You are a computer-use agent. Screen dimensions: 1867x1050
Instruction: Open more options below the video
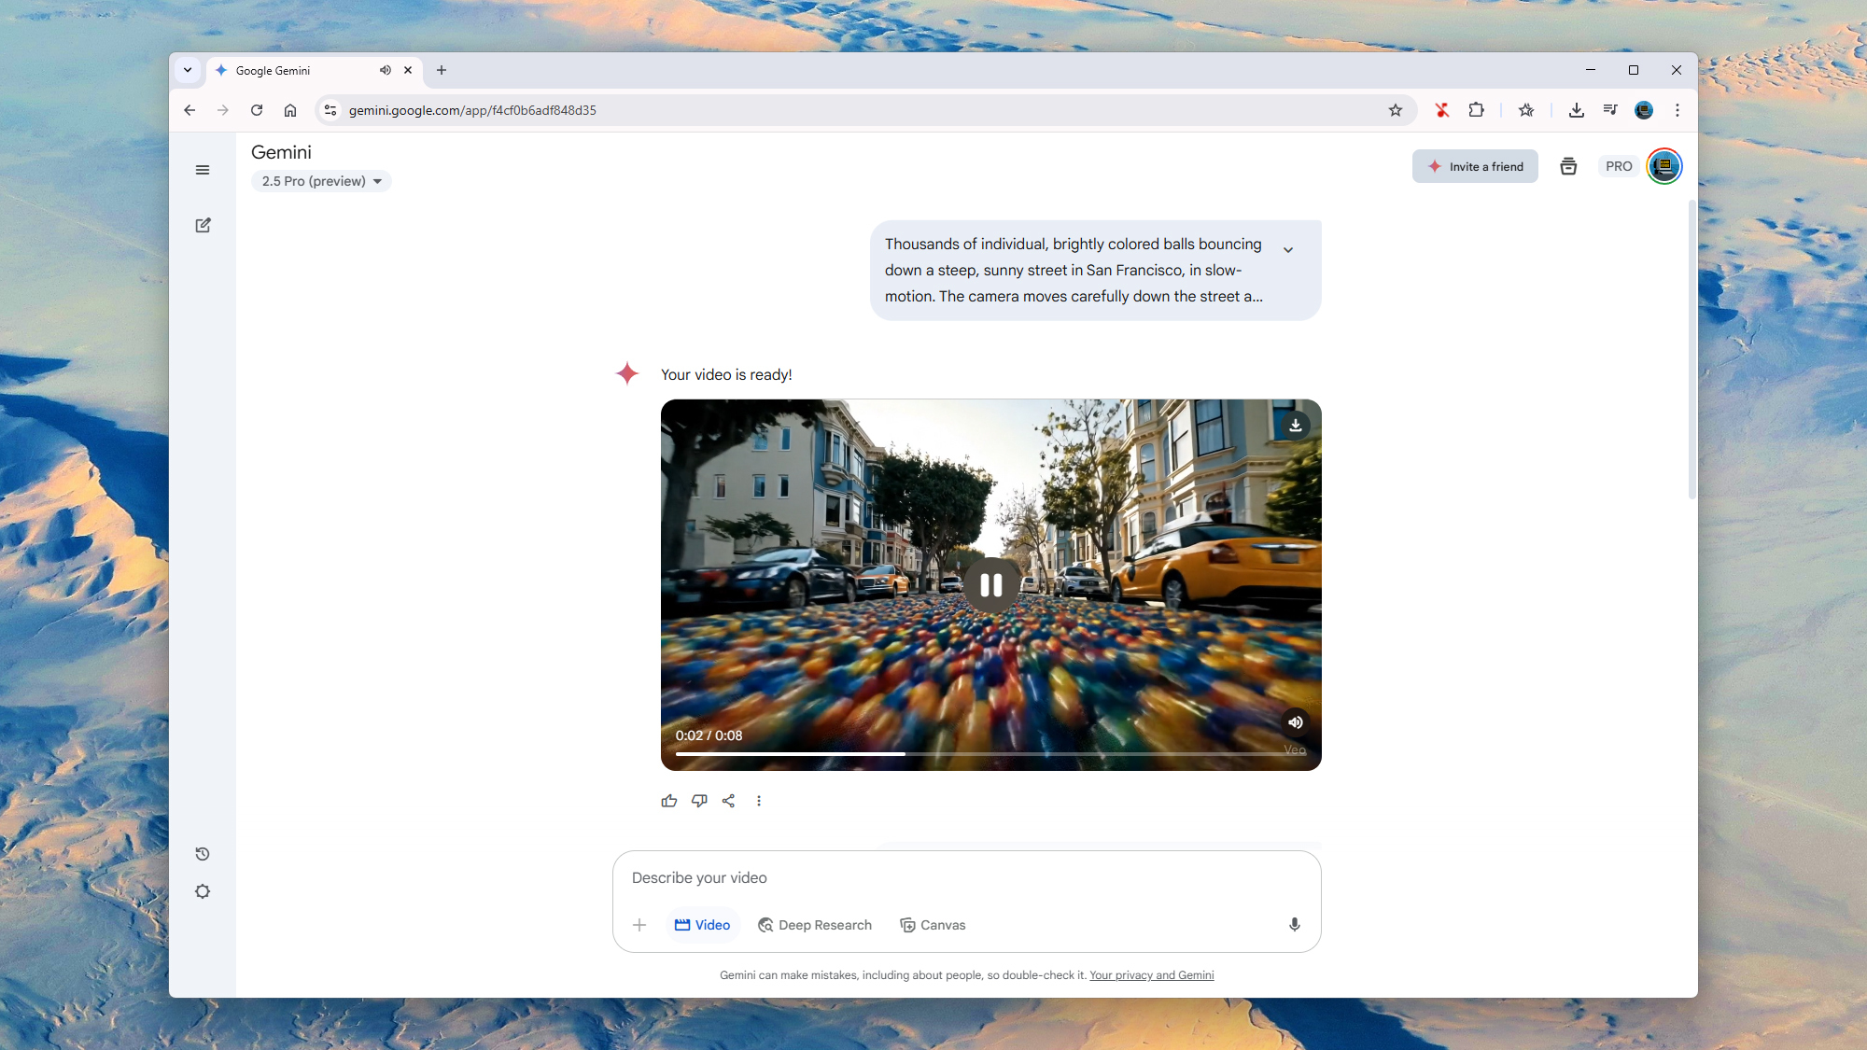coord(759,801)
